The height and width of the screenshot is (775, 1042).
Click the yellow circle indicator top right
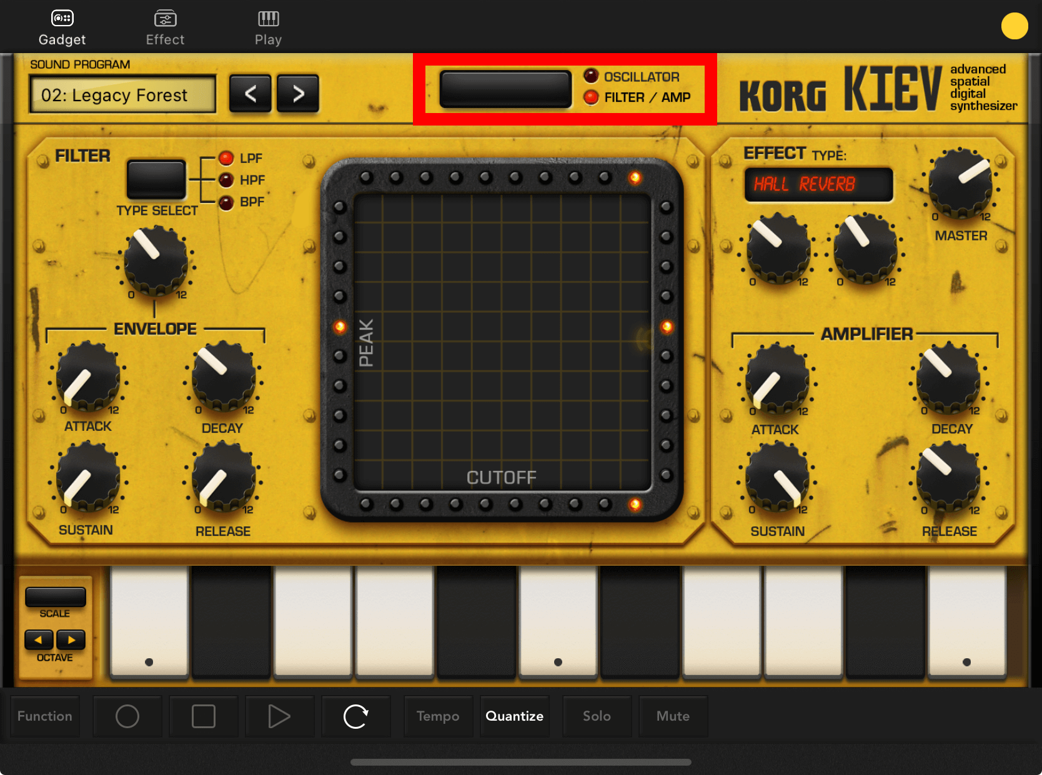[1015, 26]
